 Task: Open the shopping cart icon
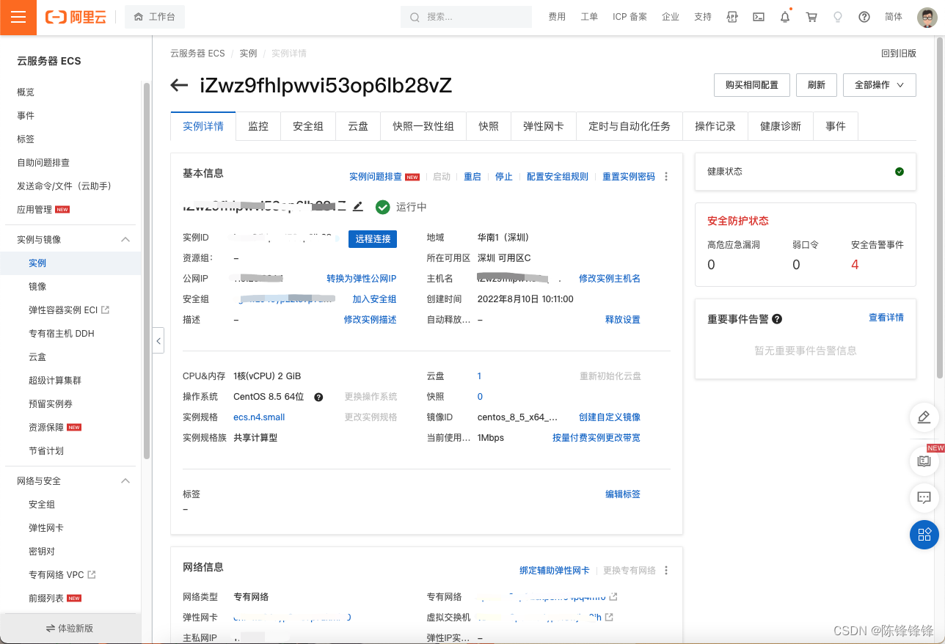pyautogui.click(x=811, y=16)
